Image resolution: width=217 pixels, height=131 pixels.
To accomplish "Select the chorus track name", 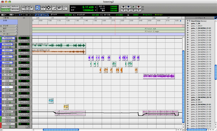I will coord(7,93).
